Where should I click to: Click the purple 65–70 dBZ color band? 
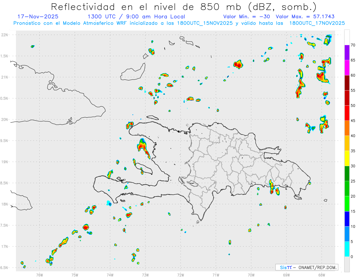tap(347, 53)
